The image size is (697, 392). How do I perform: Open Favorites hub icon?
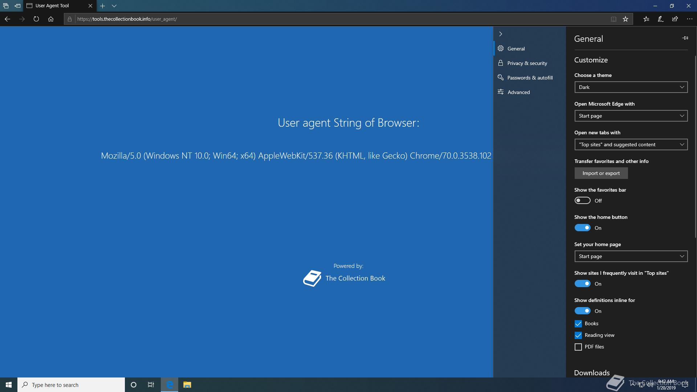pos(646,19)
